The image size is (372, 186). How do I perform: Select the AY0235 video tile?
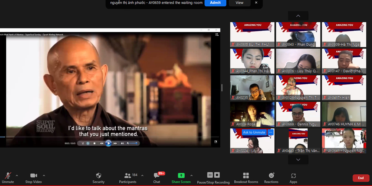click(252, 88)
